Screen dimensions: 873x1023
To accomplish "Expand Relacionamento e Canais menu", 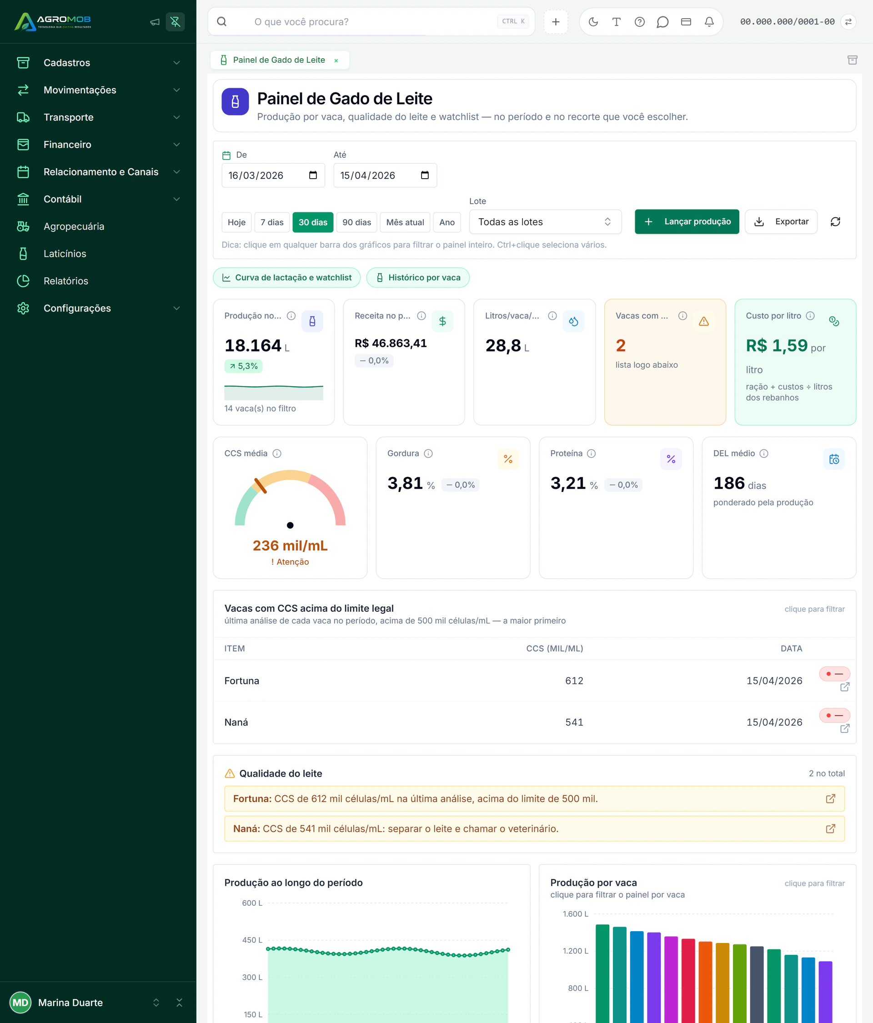I will point(98,172).
